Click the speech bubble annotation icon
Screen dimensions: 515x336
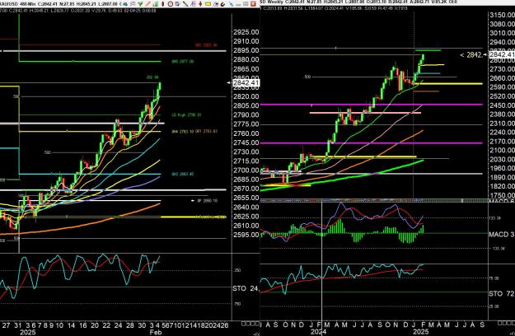click(x=133, y=4)
